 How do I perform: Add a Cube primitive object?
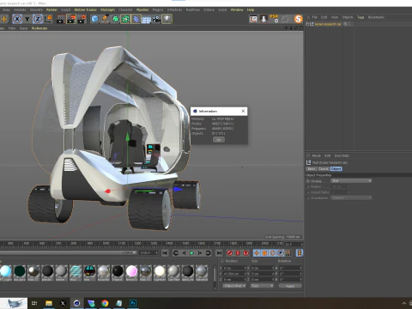(94, 19)
